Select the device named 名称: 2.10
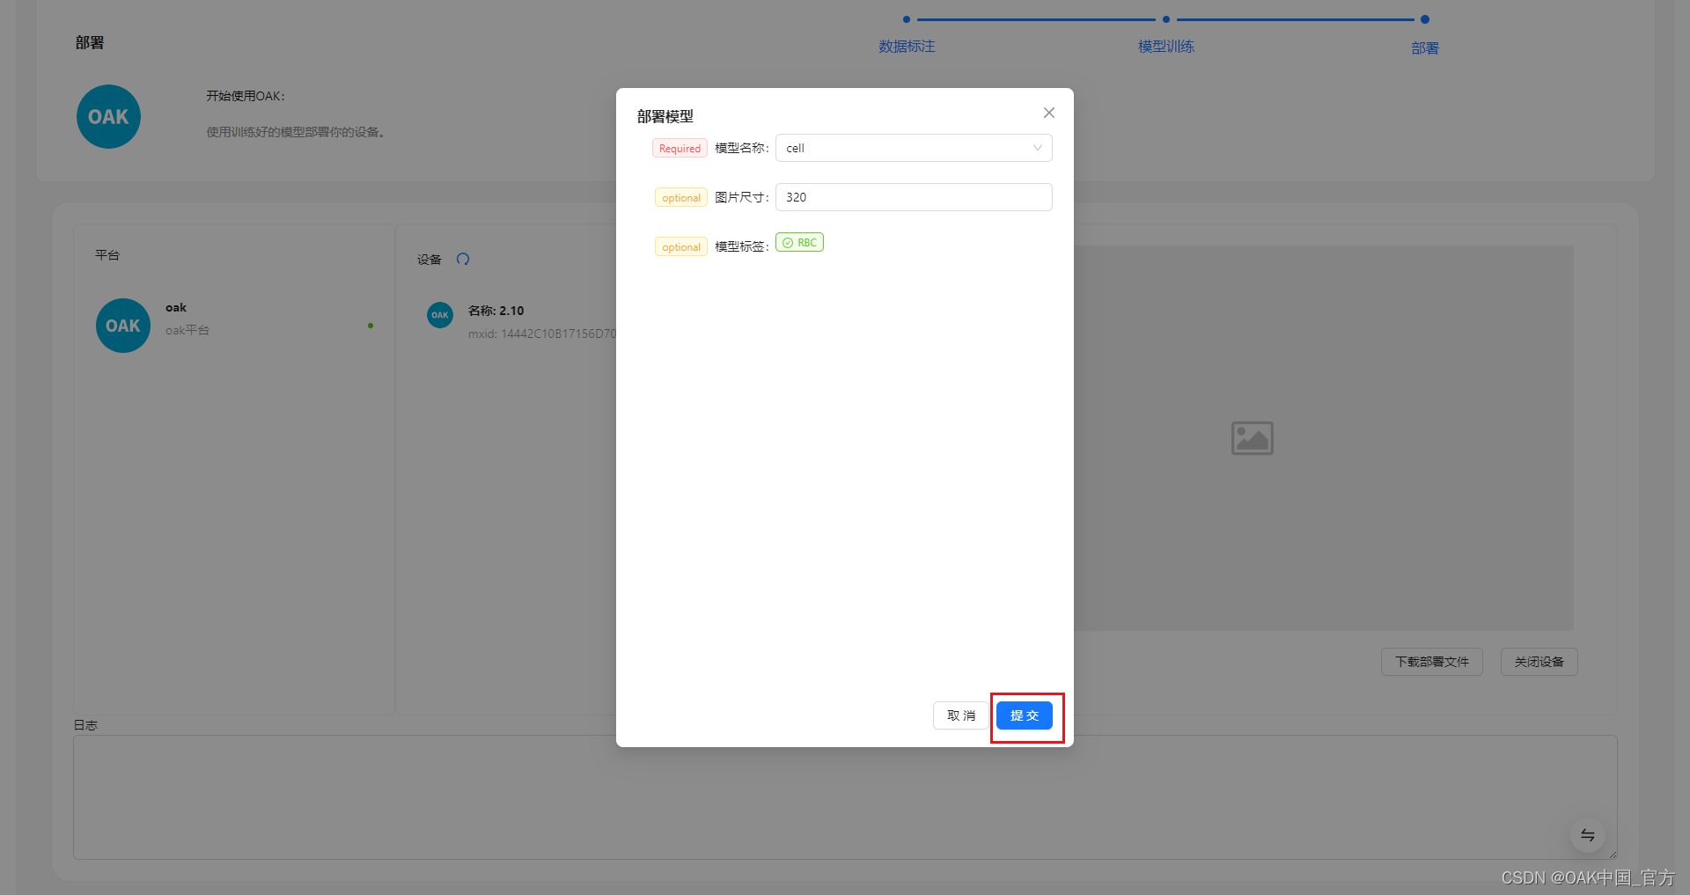This screenshot has width=1690, height=895. tap(496, 311)
